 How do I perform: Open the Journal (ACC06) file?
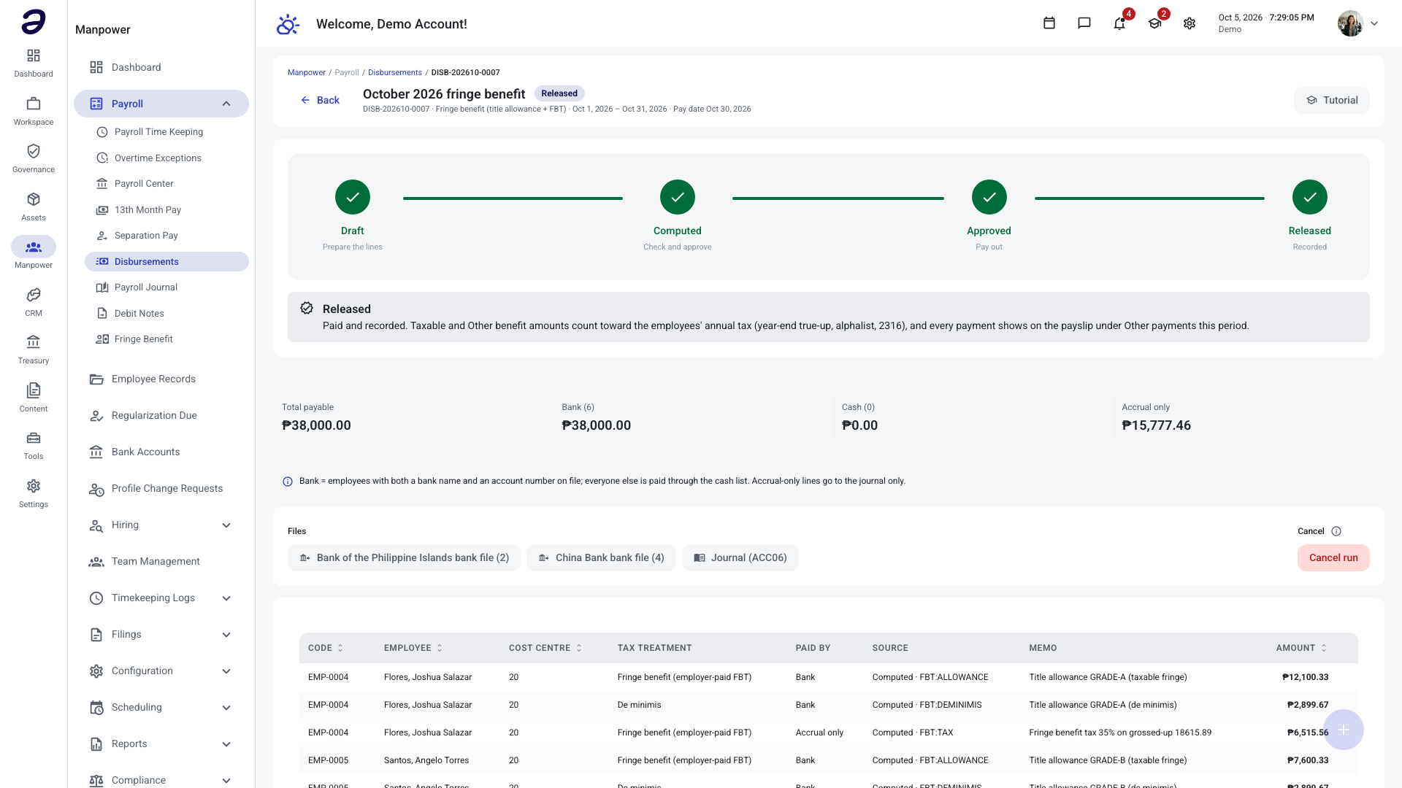pyautogui.click(x=740, y=557)
